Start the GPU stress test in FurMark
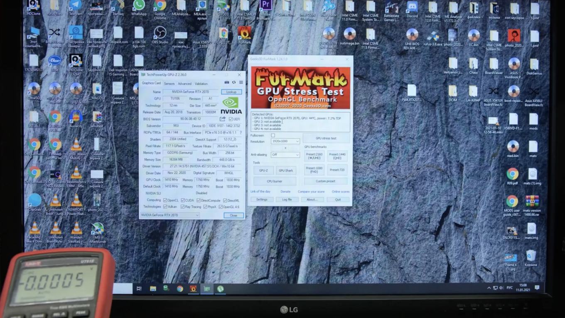565x318 pixels. click(x=326, y=138)
